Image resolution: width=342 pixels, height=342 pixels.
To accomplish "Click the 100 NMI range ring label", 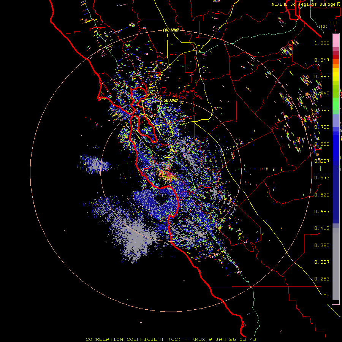I will point(171,30).
